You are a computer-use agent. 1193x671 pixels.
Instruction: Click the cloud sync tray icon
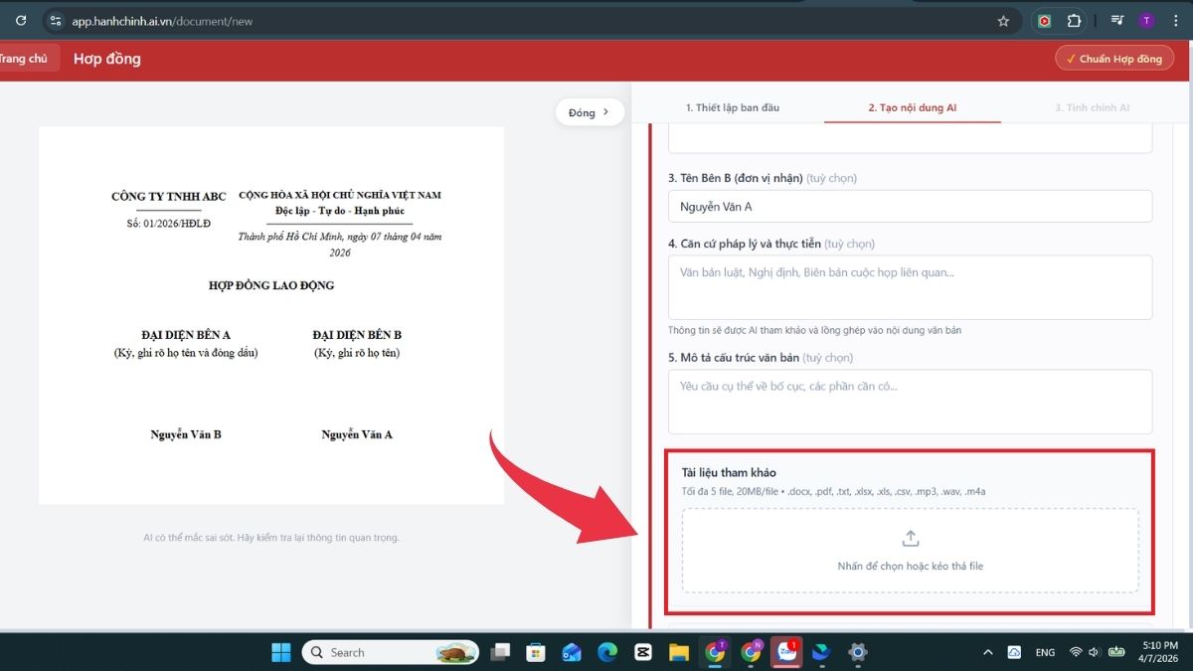[x=1014, y=652]
